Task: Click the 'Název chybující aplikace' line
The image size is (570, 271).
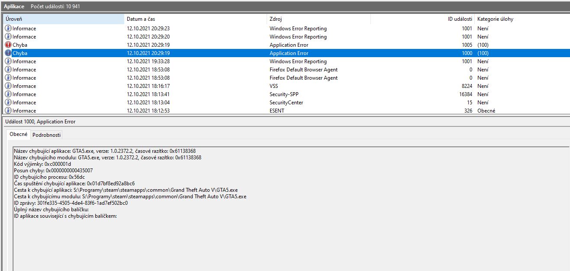Action: 105,151
